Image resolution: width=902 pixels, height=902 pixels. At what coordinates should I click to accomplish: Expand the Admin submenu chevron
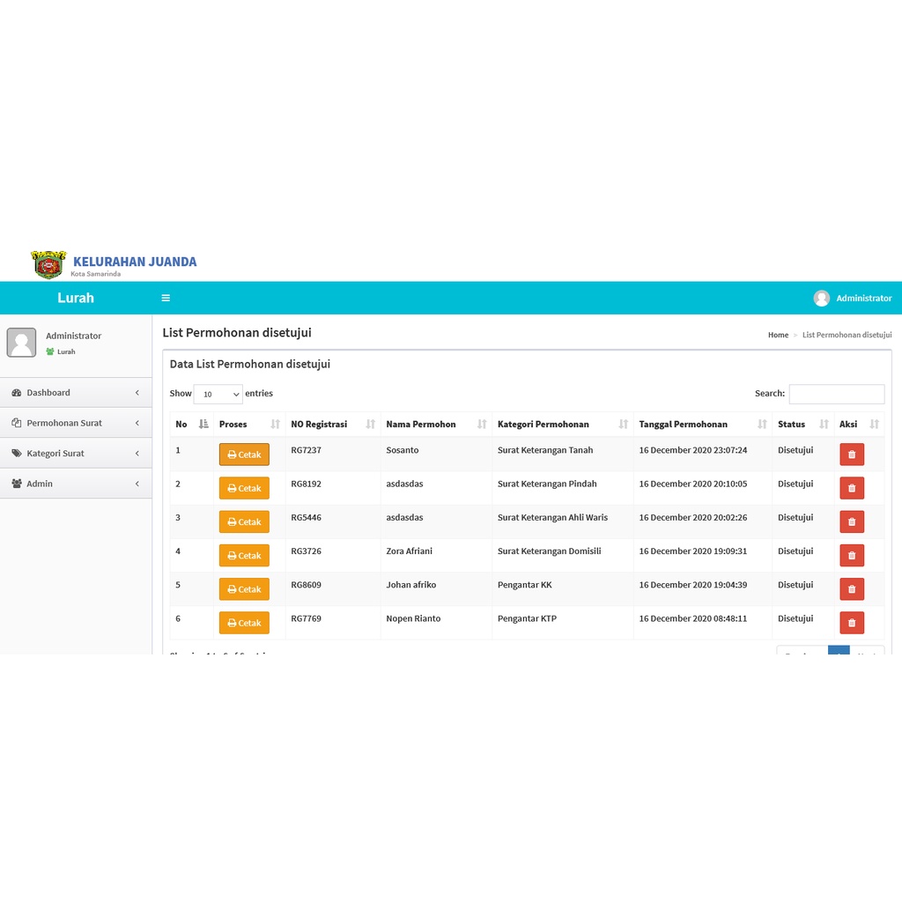(137, 484)
